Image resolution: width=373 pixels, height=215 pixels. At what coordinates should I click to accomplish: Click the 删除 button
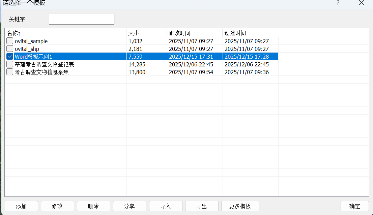tap(93, 206)
